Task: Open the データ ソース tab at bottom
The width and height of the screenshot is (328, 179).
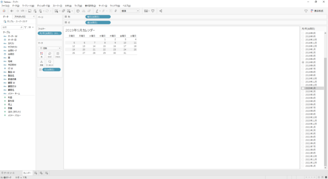Action: 8,173
